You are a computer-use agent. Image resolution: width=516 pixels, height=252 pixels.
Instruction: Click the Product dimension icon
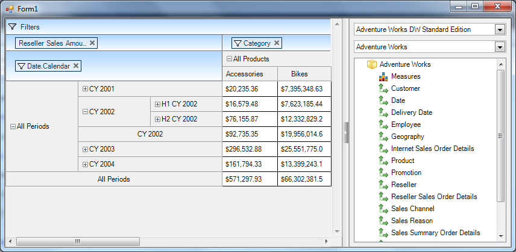point(383,161)
